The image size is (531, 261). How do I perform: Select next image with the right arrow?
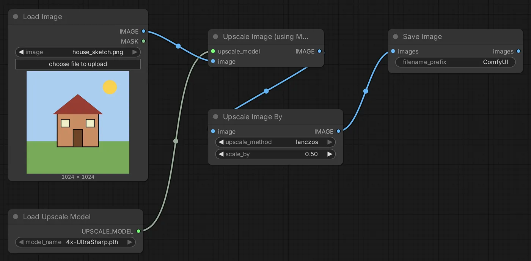(135, 52)
